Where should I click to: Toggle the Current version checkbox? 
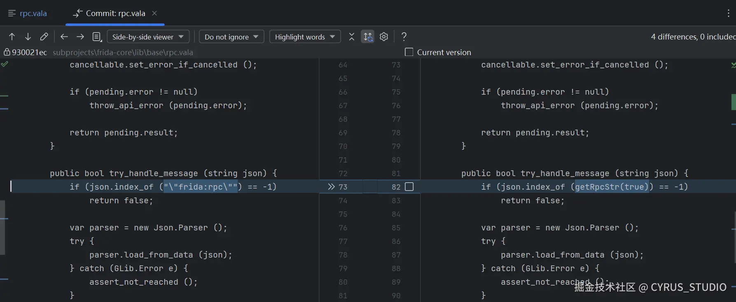[409, 52]
